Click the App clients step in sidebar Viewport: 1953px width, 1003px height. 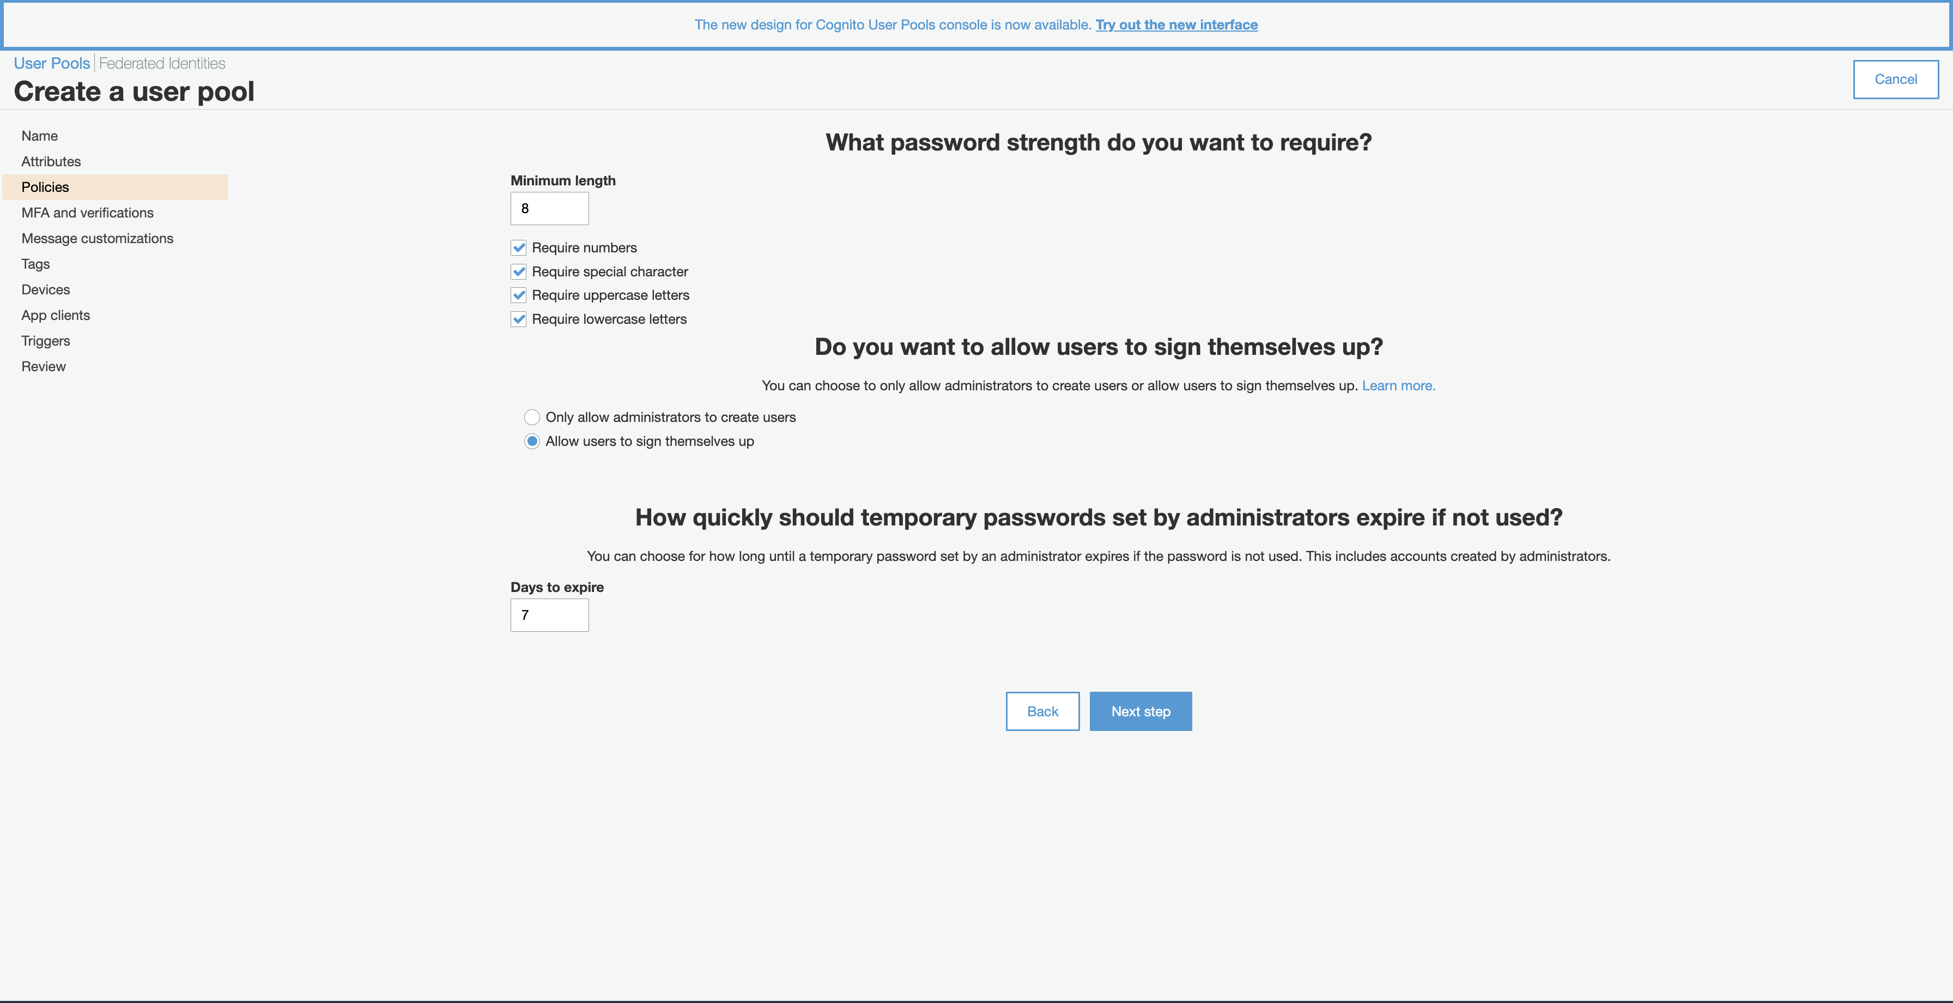pyautogui.click(x=56, y=315)
